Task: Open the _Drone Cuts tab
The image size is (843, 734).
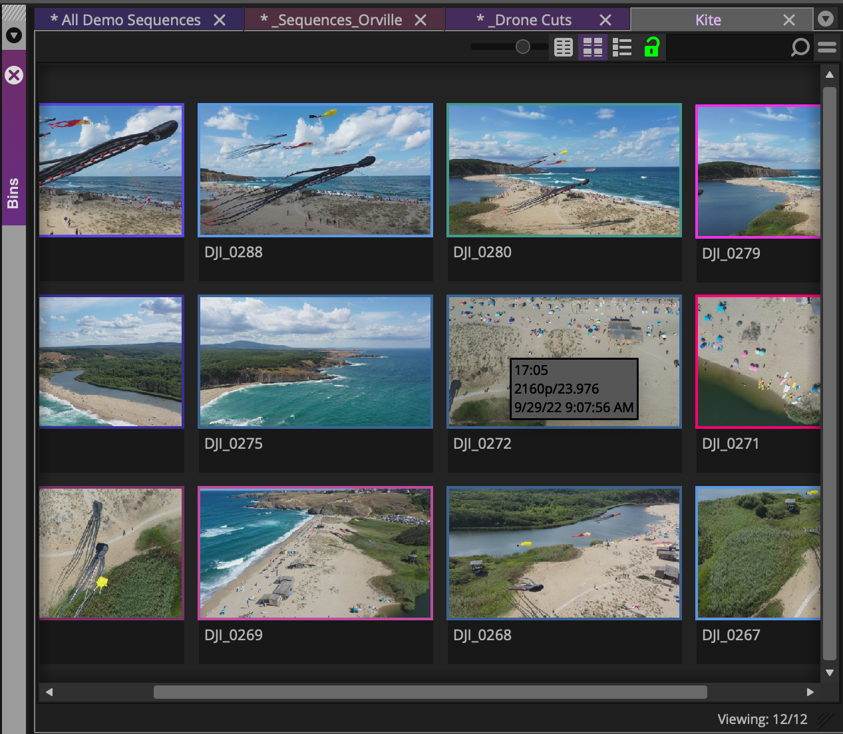Action: [524, 20]
